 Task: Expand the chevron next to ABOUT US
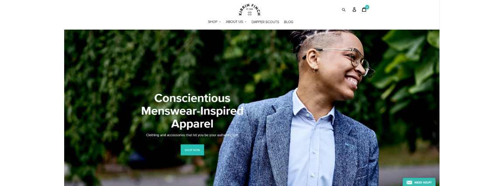[246, 22]
